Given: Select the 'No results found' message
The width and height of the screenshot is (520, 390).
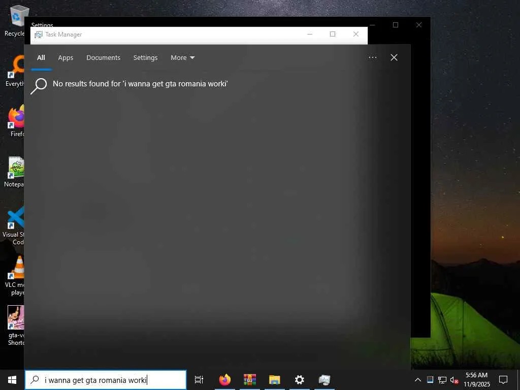Looking at the screenshot, I should pos(140,84).
